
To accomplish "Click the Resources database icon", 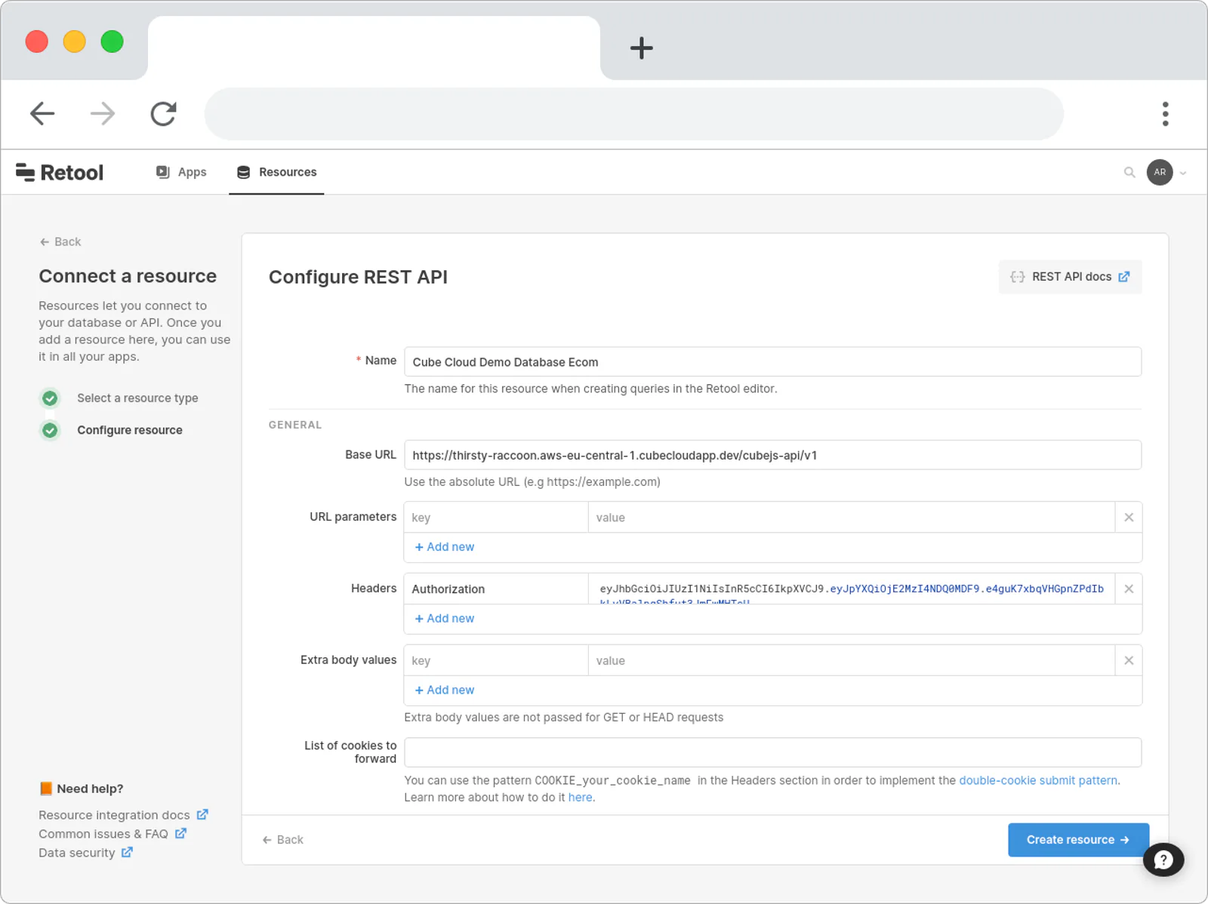I will coord(243,173).
